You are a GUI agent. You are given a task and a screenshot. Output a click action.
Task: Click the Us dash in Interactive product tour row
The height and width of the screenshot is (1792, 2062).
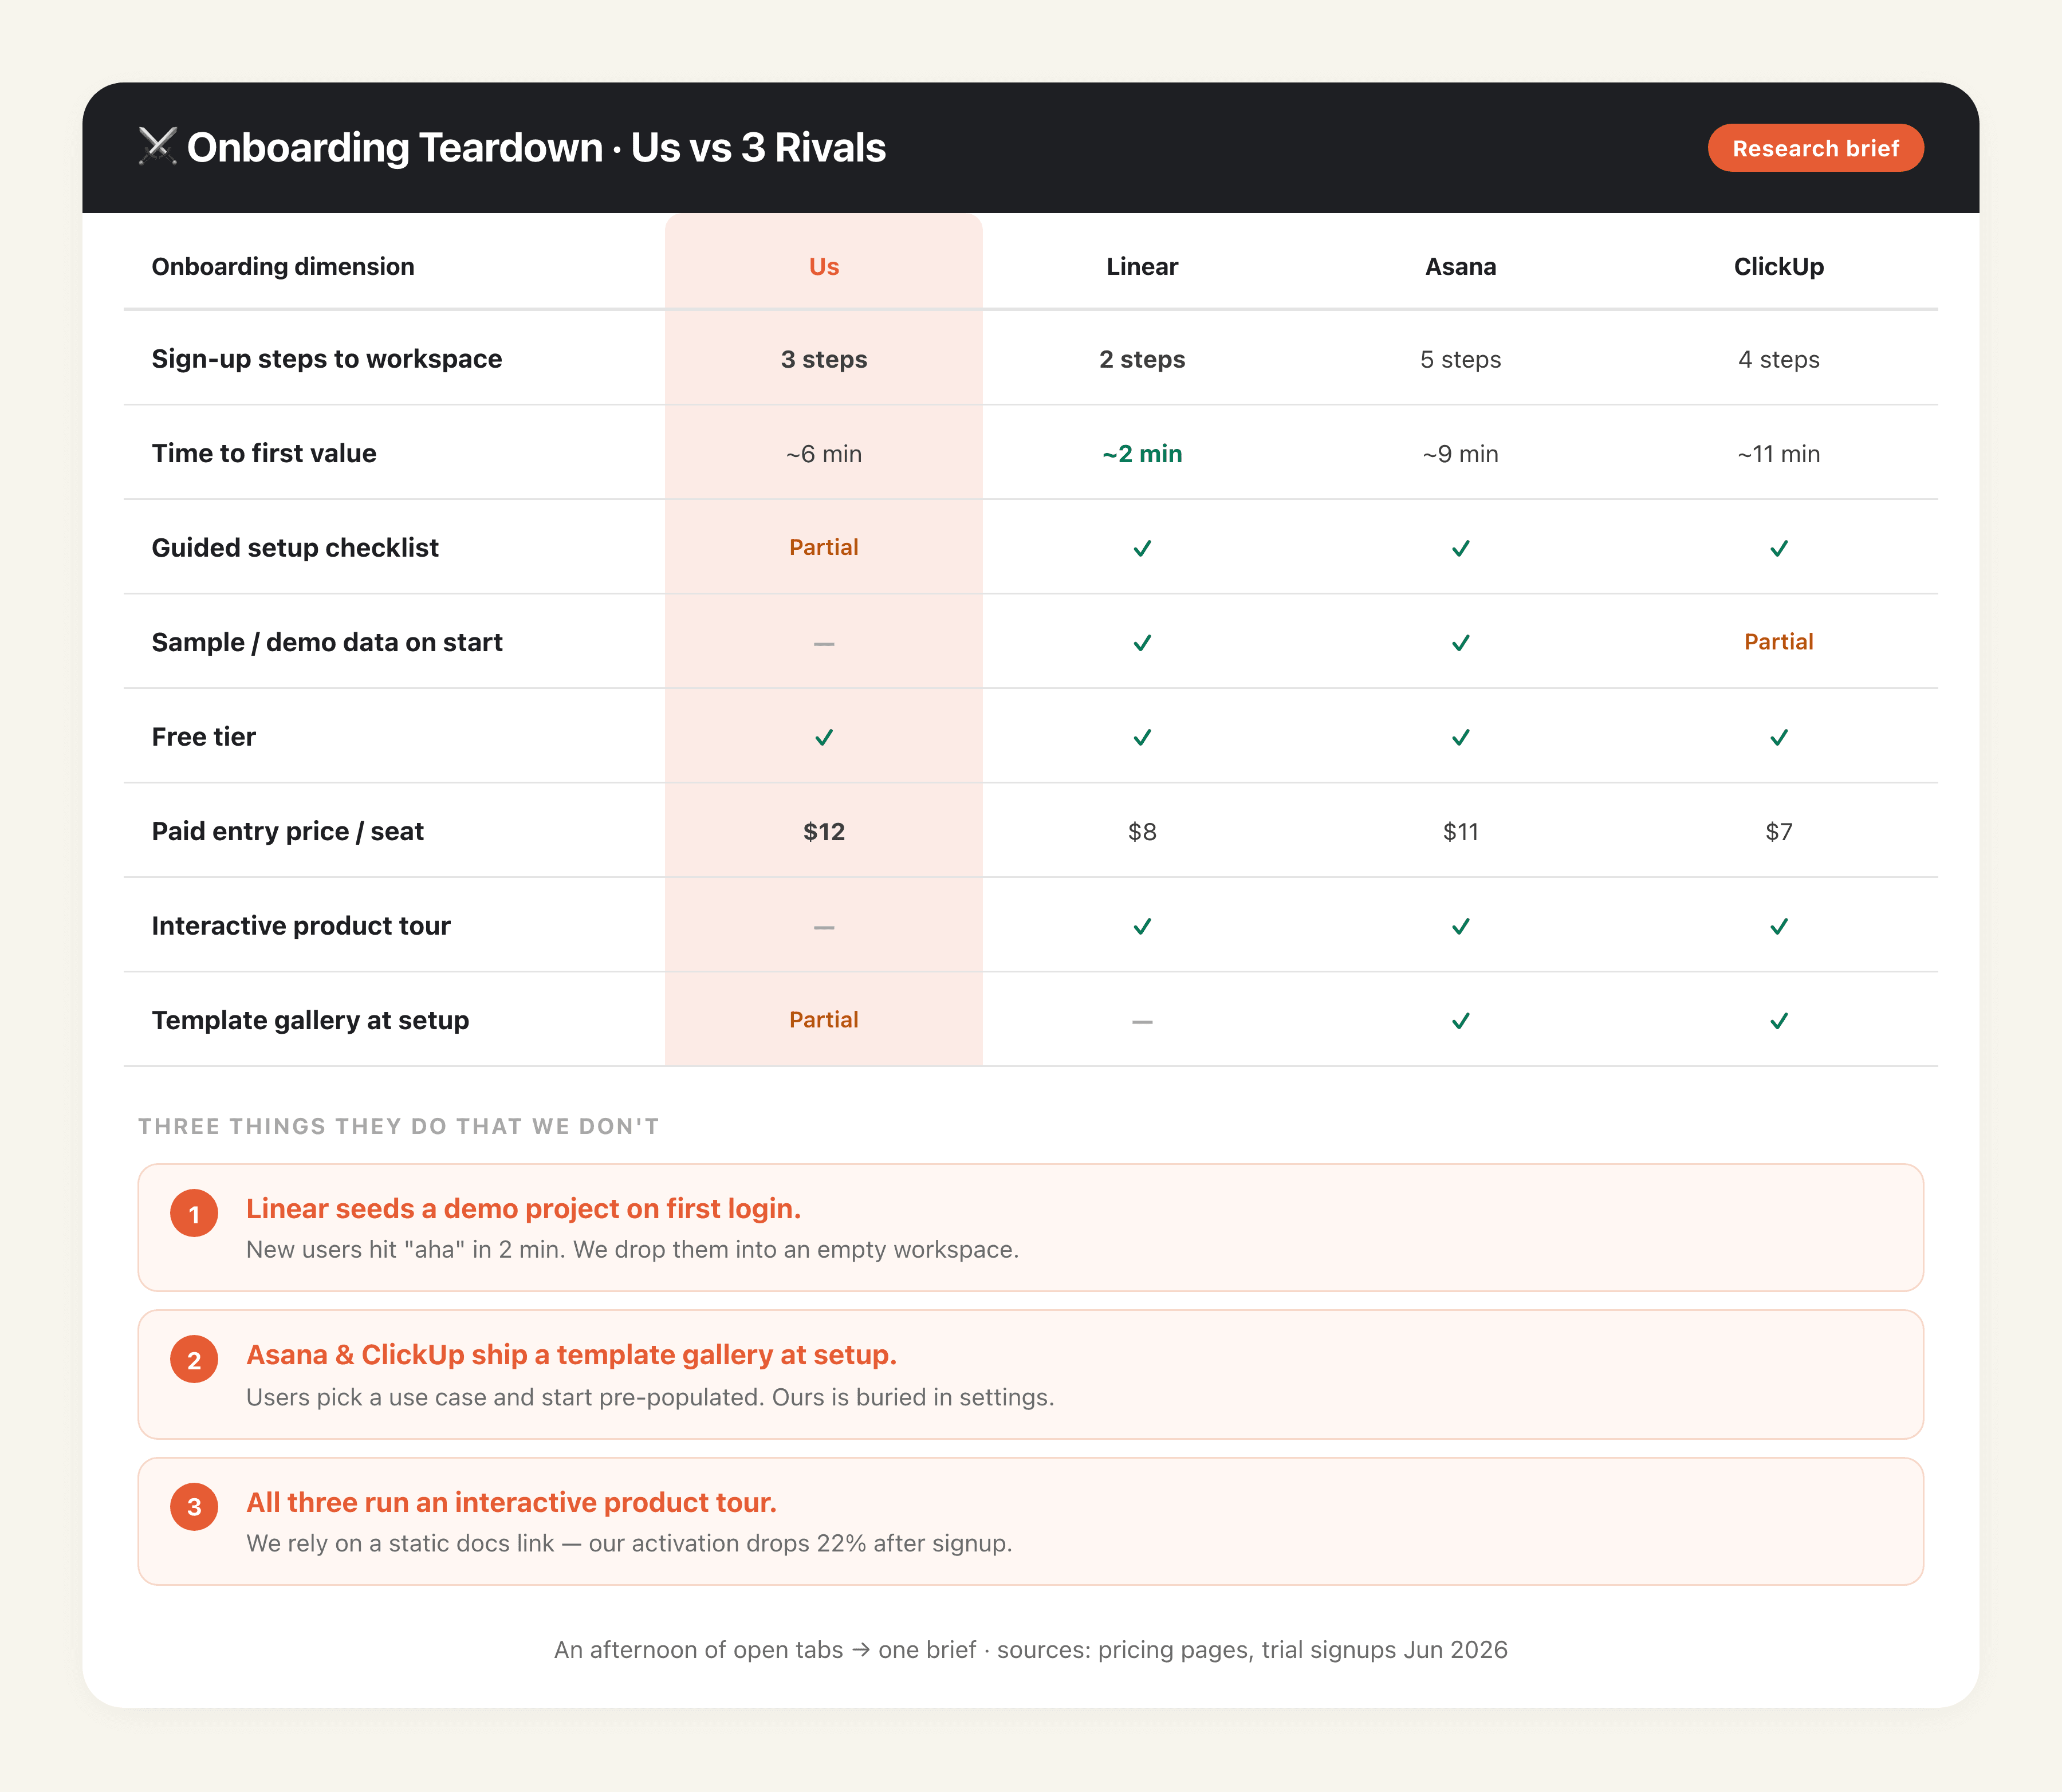(824, 928)
